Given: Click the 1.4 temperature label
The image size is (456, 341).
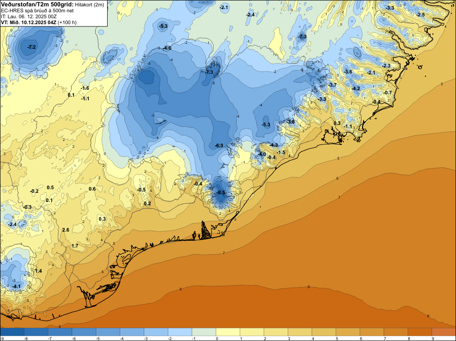Looking at the screenshot, I should click(38, 271).
